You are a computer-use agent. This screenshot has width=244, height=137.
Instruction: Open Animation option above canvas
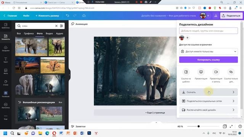click(79, 24)
